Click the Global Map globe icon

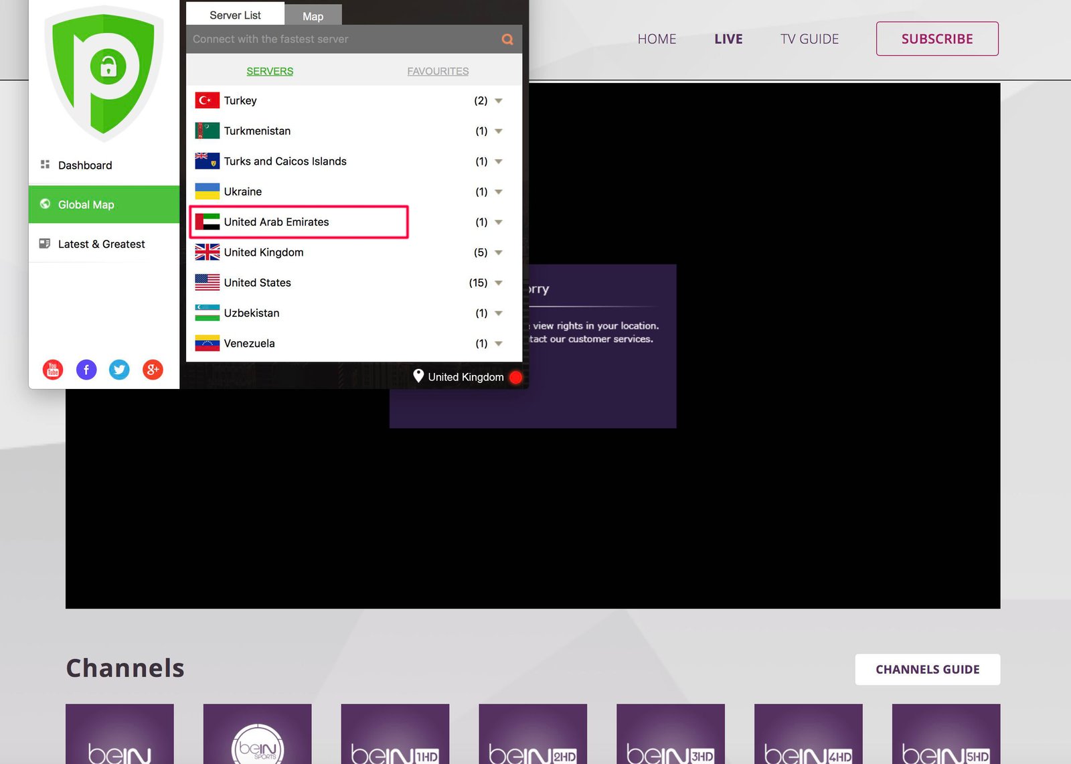pyautogui.click(x=45, y=204)
